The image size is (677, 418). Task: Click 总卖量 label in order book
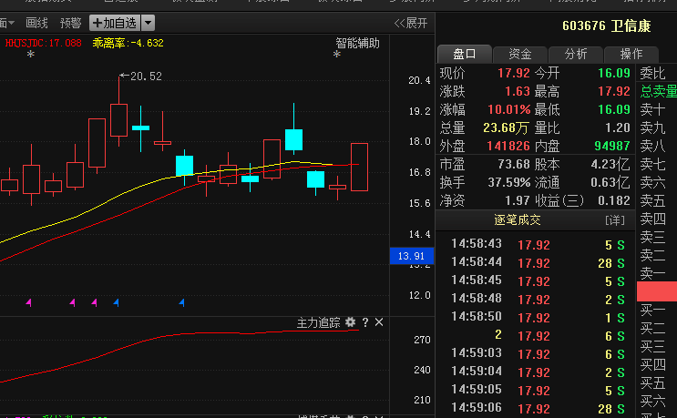click(659, 91)
